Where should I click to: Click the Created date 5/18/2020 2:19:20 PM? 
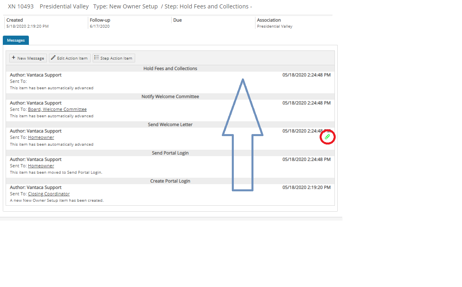point(27,26)
